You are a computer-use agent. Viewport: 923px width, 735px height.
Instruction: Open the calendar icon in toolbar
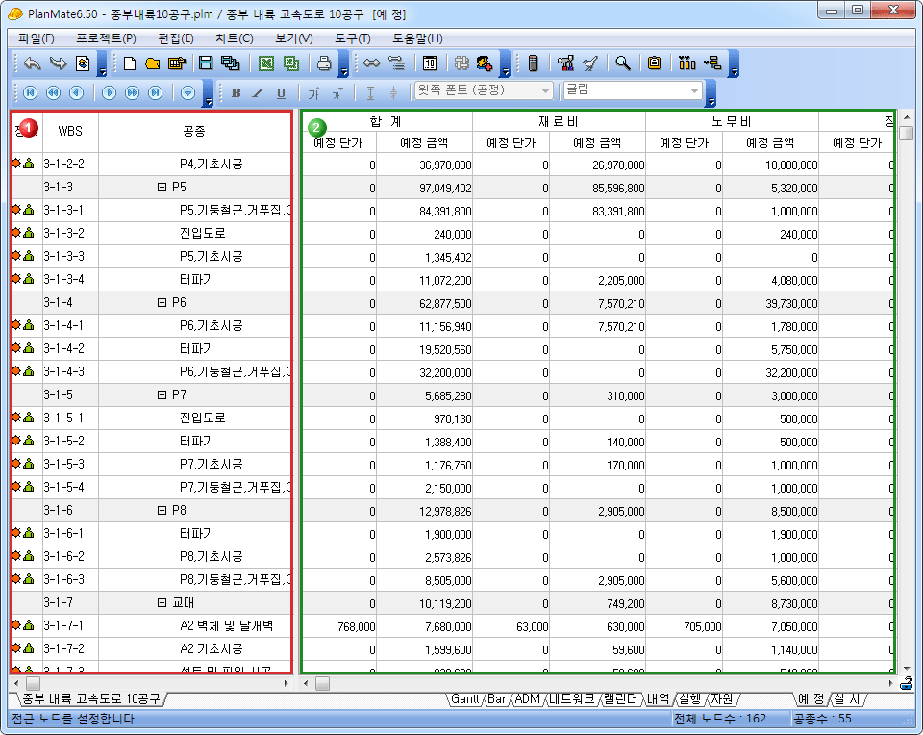[x=430, y=63]
